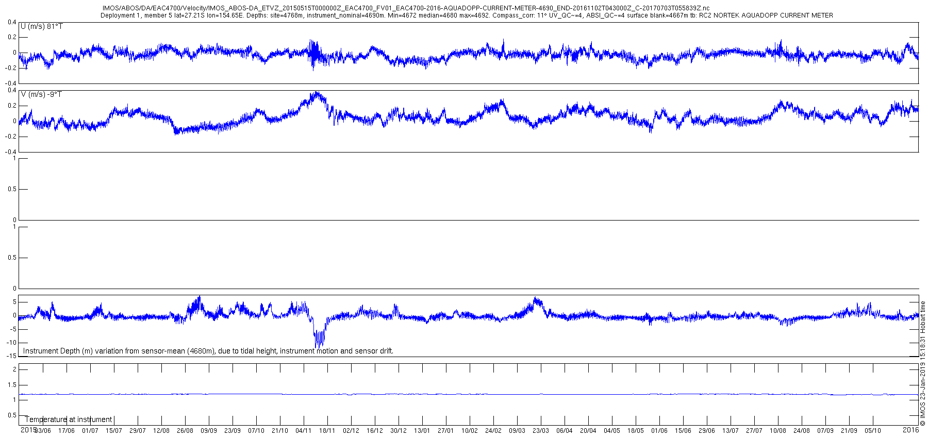Pick the '26/08' date tick label
This screenshot has height=438, width=928.
[x=185, y=431]
